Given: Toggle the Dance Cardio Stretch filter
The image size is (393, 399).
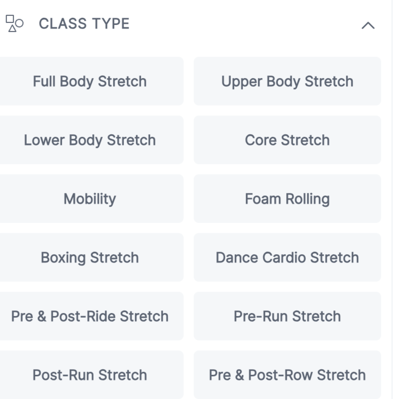Looking at the screenshot, I should tap(287, 257).
